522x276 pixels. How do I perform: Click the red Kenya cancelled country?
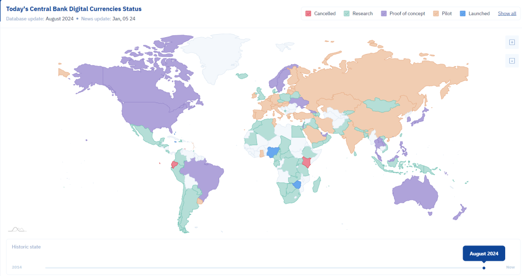coord(306,161)
